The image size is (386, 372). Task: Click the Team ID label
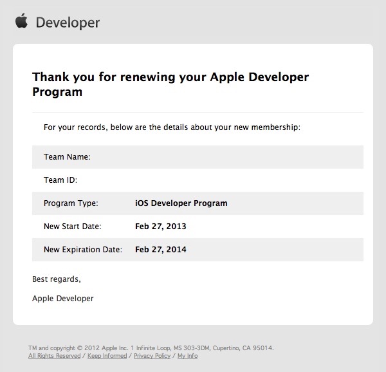click(x=60, y=180)
